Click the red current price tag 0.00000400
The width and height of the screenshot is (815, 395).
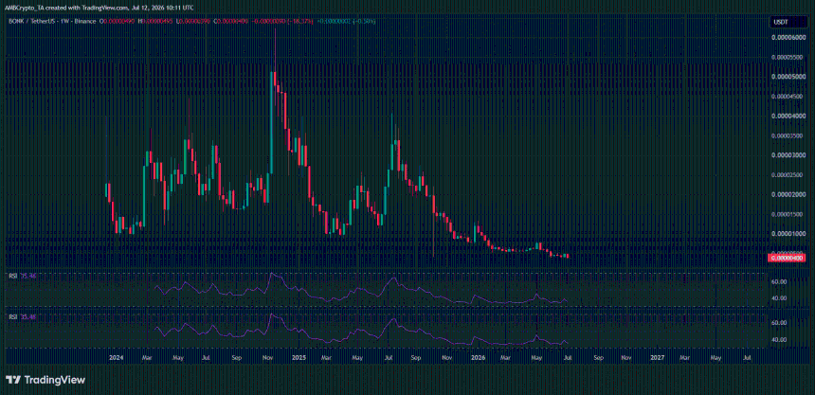coord(788,258)
